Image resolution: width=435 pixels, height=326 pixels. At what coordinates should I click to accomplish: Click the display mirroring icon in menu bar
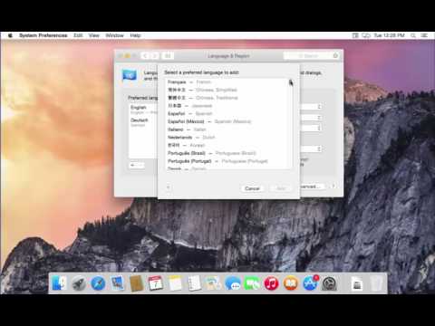(x=366, y=35)
